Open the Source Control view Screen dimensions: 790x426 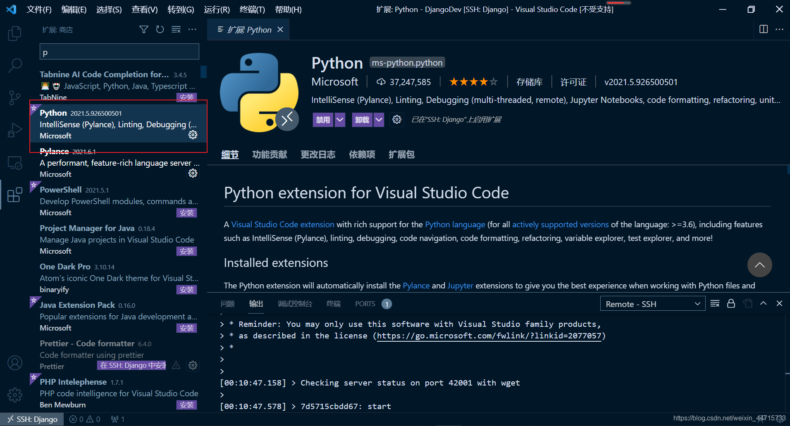click(15, 98)
